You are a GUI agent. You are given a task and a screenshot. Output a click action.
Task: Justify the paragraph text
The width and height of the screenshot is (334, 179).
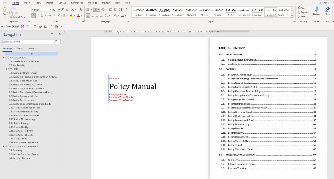(101, 16)
